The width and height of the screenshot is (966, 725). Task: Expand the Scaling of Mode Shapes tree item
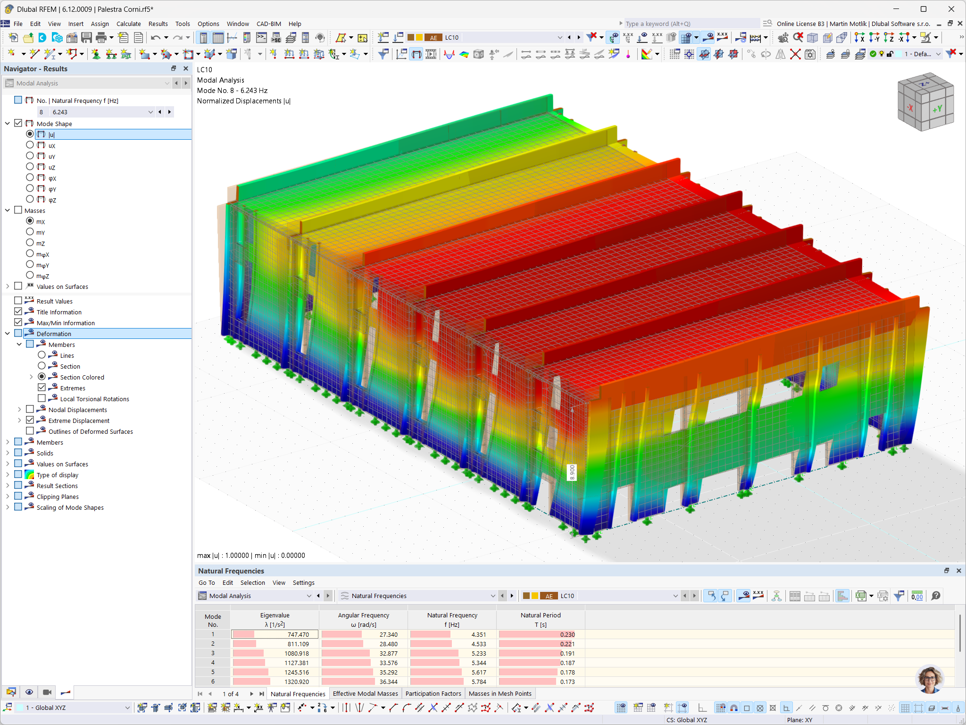pos(7,507)
